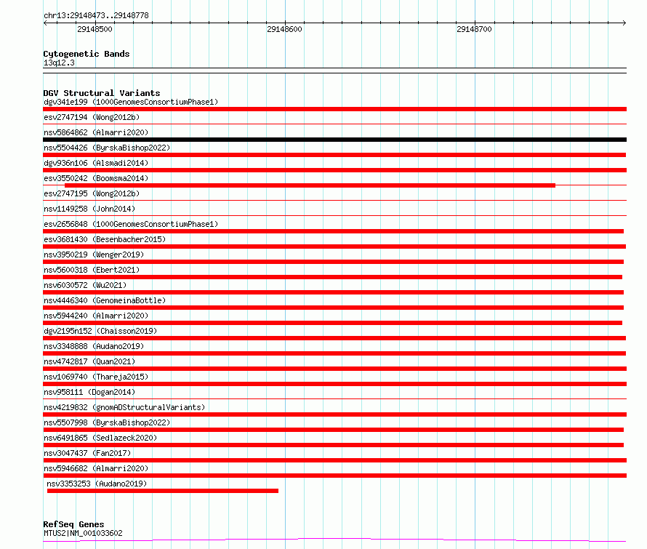The width and height of the screenshot is (647, 549).
Task: Open esv3681430 (Besenbacher2015) label
Action: point(105,239)
